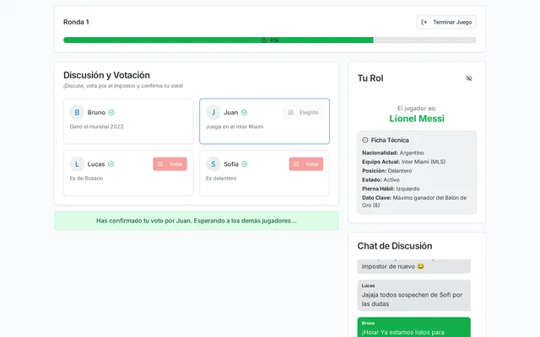Click the green check icon next to Sofia

[245, 164]
